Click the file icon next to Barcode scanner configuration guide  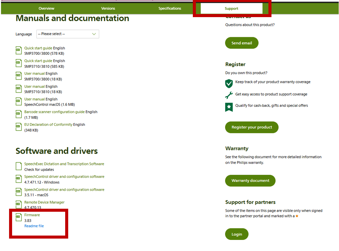[18, 114]
